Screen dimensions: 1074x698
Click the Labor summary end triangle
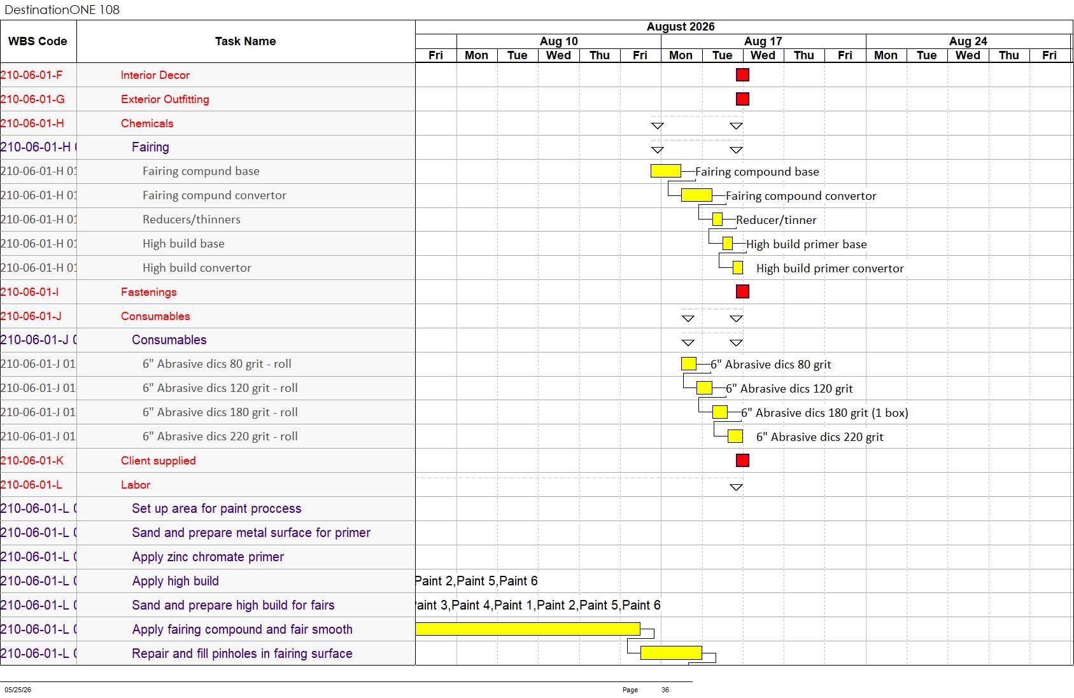click(x=736, y=487)
